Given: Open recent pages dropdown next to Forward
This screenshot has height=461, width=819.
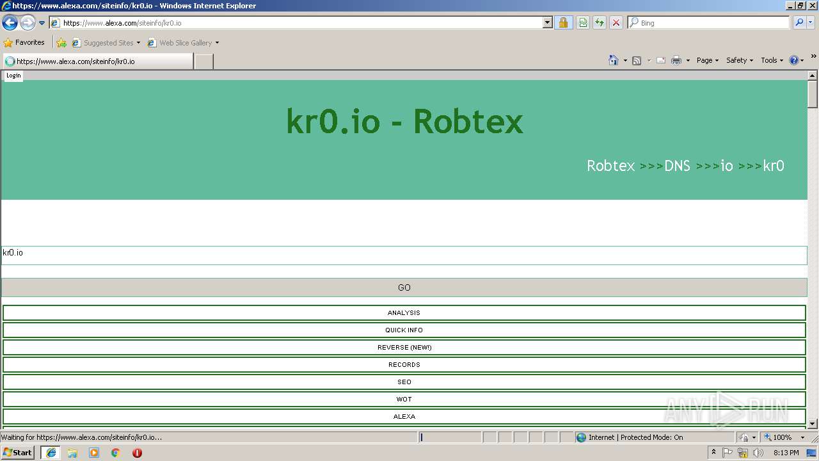Looking at the screenshot, I should point(42,23).
